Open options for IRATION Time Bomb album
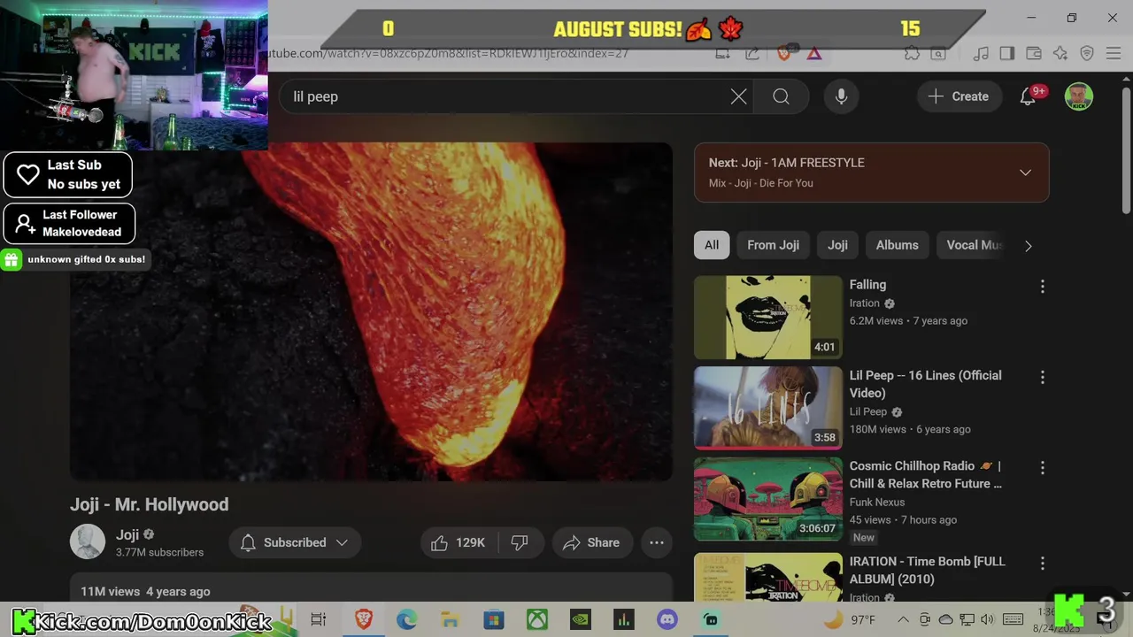1133x637 pixels. 1042,564
